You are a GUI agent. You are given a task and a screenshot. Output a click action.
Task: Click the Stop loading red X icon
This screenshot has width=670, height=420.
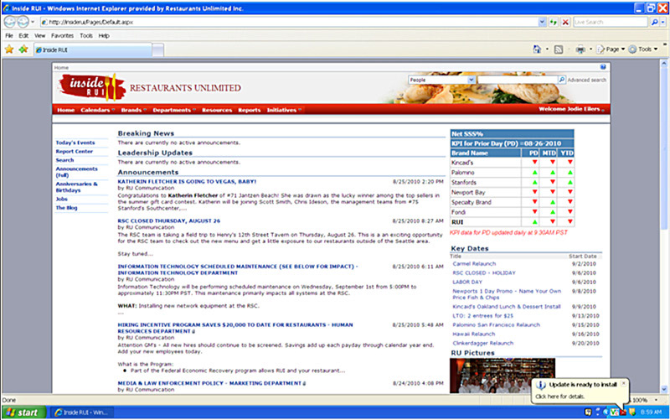(x=565, y=22)
